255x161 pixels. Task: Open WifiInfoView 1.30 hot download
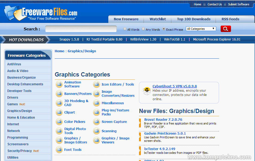pyautogui.click(x=143, y=39)
